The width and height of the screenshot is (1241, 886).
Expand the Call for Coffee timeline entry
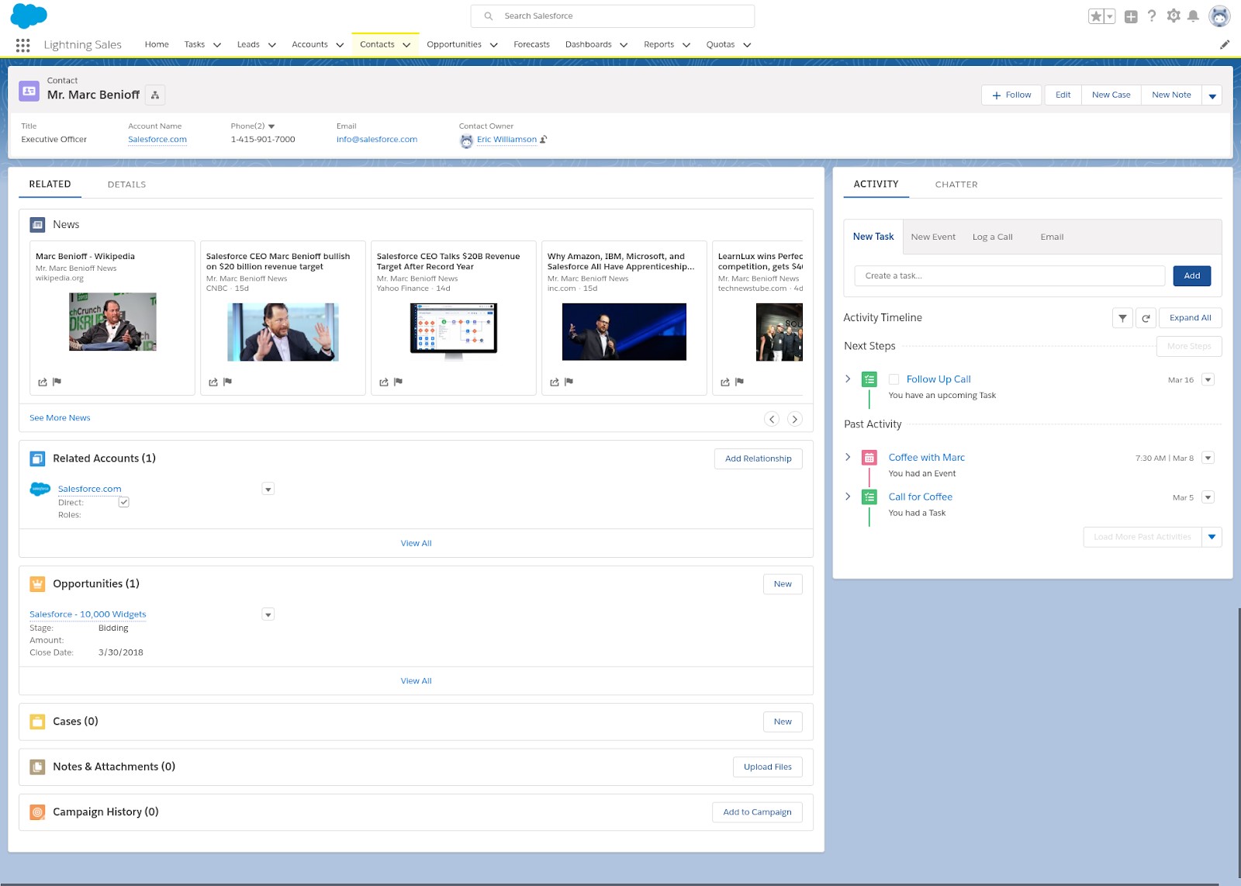(x=848, y=497)
